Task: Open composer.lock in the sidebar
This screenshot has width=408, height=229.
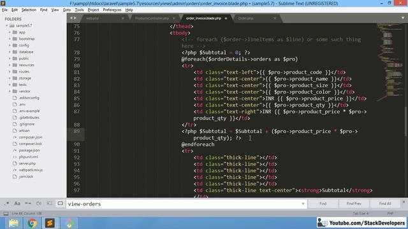Action: tap(30, 144)
